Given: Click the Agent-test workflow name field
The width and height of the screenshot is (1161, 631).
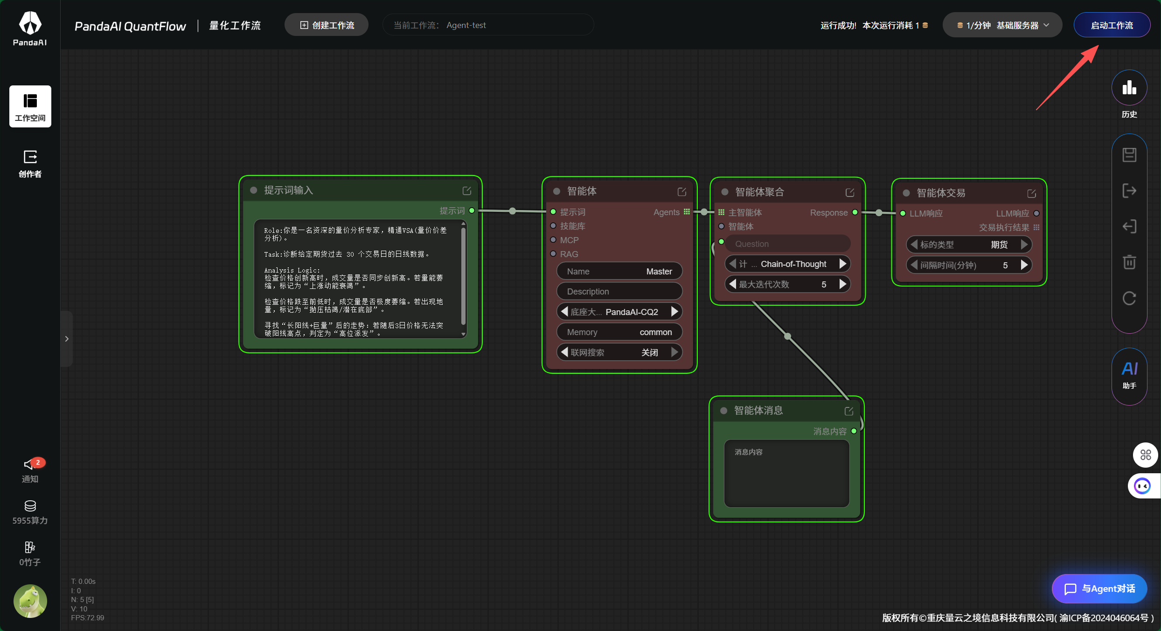Looking at the screenshot, I should coord(488,25).
